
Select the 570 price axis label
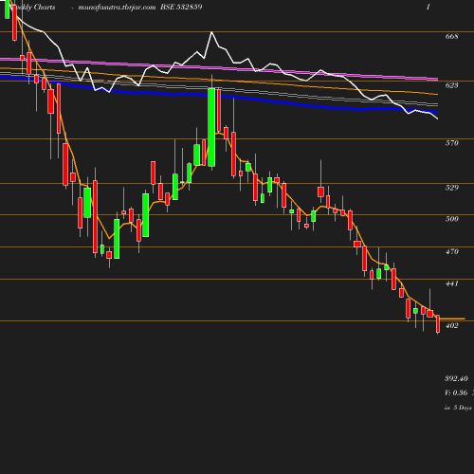tap(451, 143)
